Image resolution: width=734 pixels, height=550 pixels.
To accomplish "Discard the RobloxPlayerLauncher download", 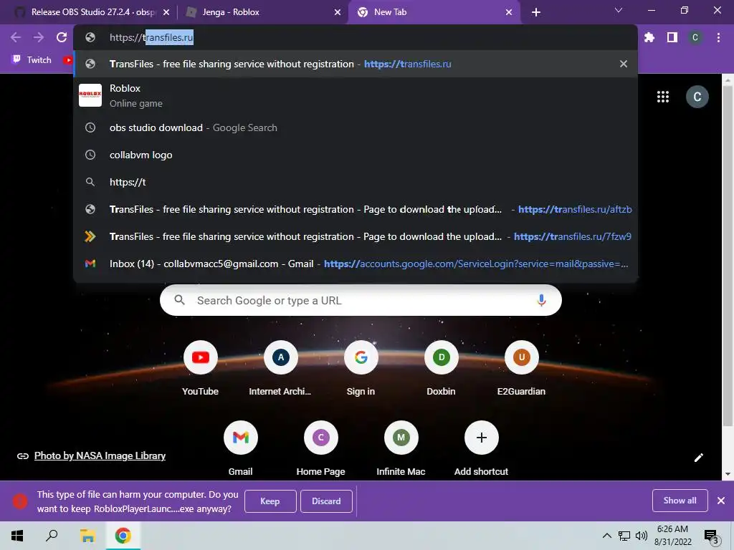I will (x=326, y=501).
